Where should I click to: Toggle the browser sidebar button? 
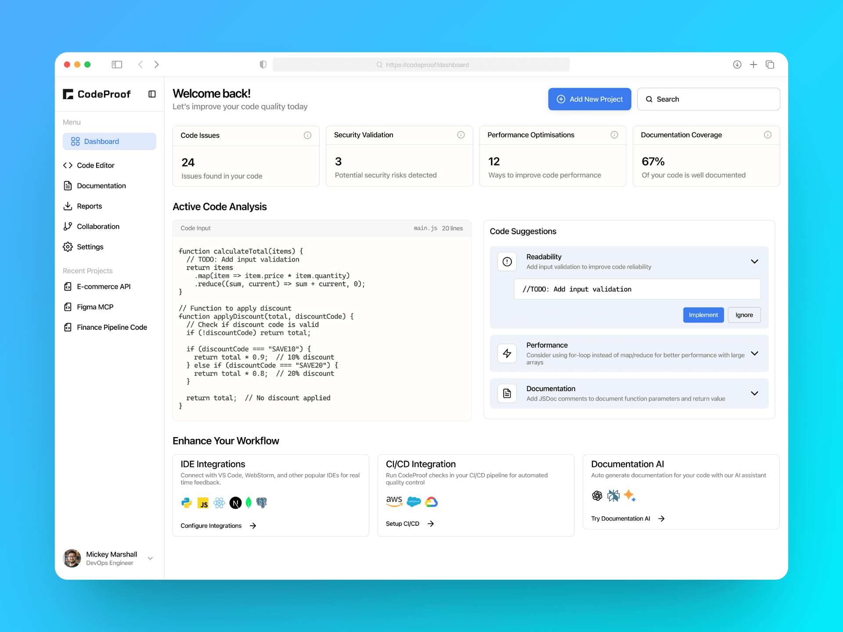point(117,65)
